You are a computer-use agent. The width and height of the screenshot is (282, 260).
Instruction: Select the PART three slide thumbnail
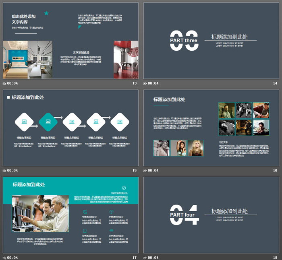click(211, 41)
